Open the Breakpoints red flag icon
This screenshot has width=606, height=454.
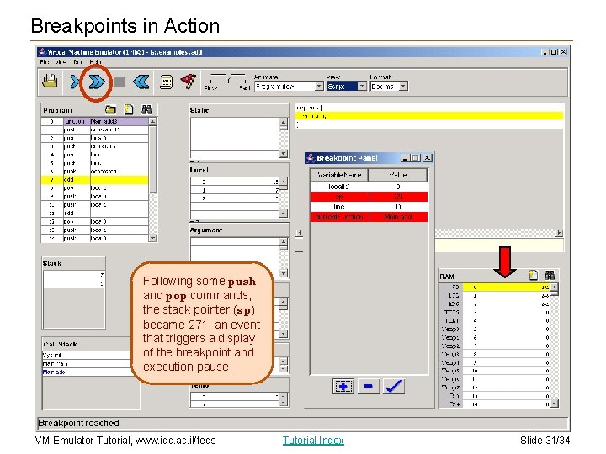[189, 82]
